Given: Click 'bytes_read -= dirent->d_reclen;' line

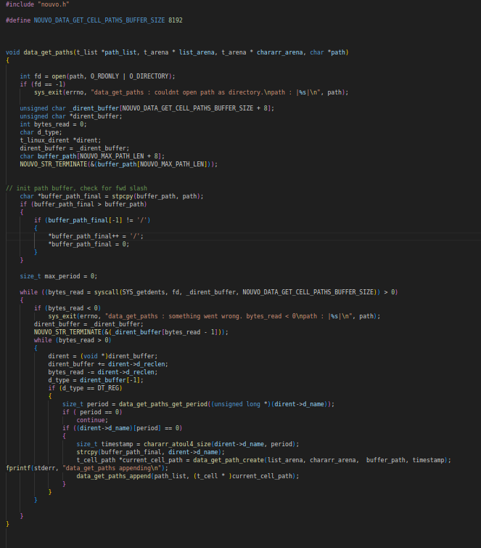Looking at the screenshot, I should coord(103,372).
